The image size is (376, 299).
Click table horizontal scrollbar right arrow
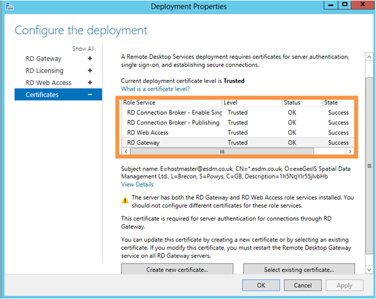(350, 152)
